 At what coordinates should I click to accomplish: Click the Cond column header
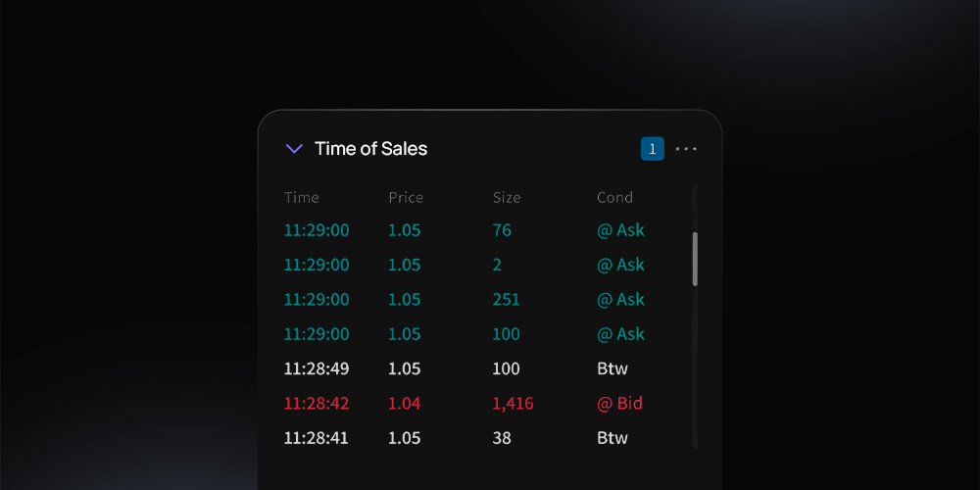tap(615, 198)
